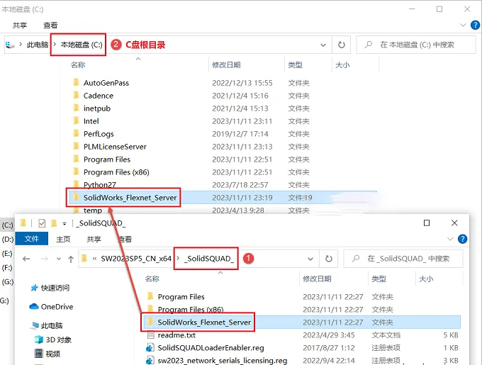
Task: Click the AutoGenPass folder icon
Action: [76, 82]
